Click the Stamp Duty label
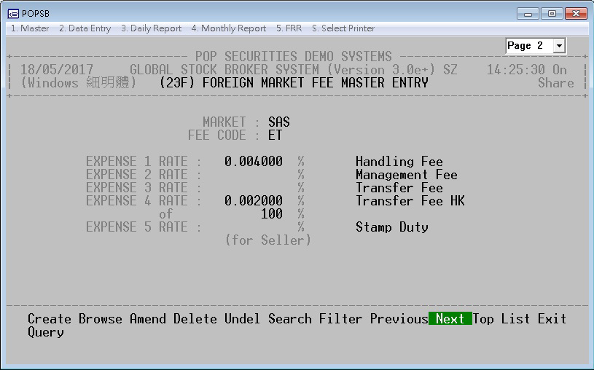This screenshot has width=594, height=370. pos(392,227)
